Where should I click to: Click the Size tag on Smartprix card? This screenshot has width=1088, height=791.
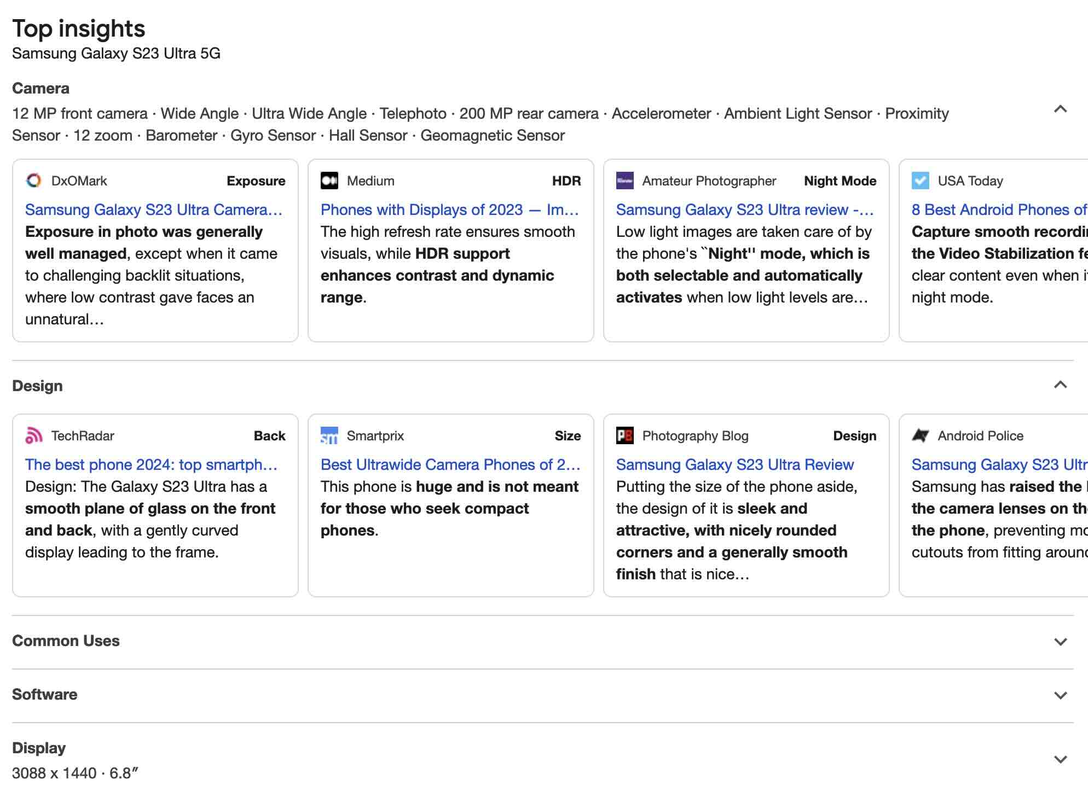(x=568, y=436)
